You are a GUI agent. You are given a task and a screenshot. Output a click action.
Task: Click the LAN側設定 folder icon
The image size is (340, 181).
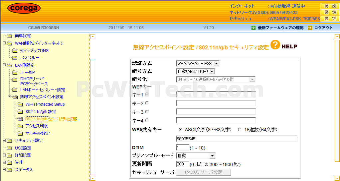point(10,65)
